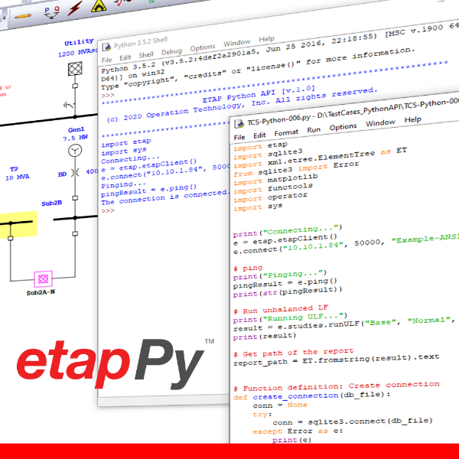Select the pink Sub2A-N composite network icon
Viewport: 459px width, 459px height.
[43, 278]
